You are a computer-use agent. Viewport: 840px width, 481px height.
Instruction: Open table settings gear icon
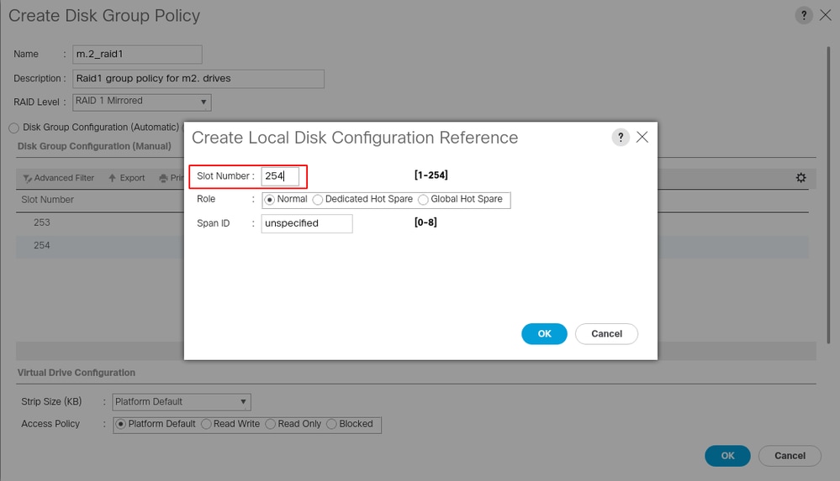800,178
